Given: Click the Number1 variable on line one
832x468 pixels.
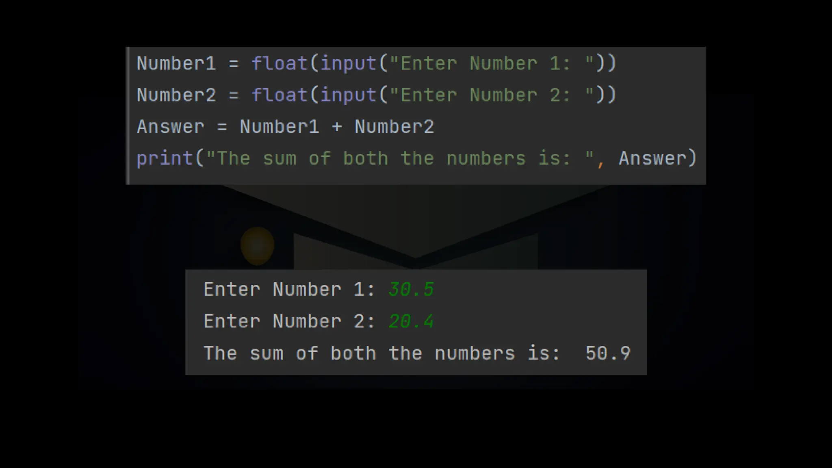Looking at the screenshot, I should point(176,64).
